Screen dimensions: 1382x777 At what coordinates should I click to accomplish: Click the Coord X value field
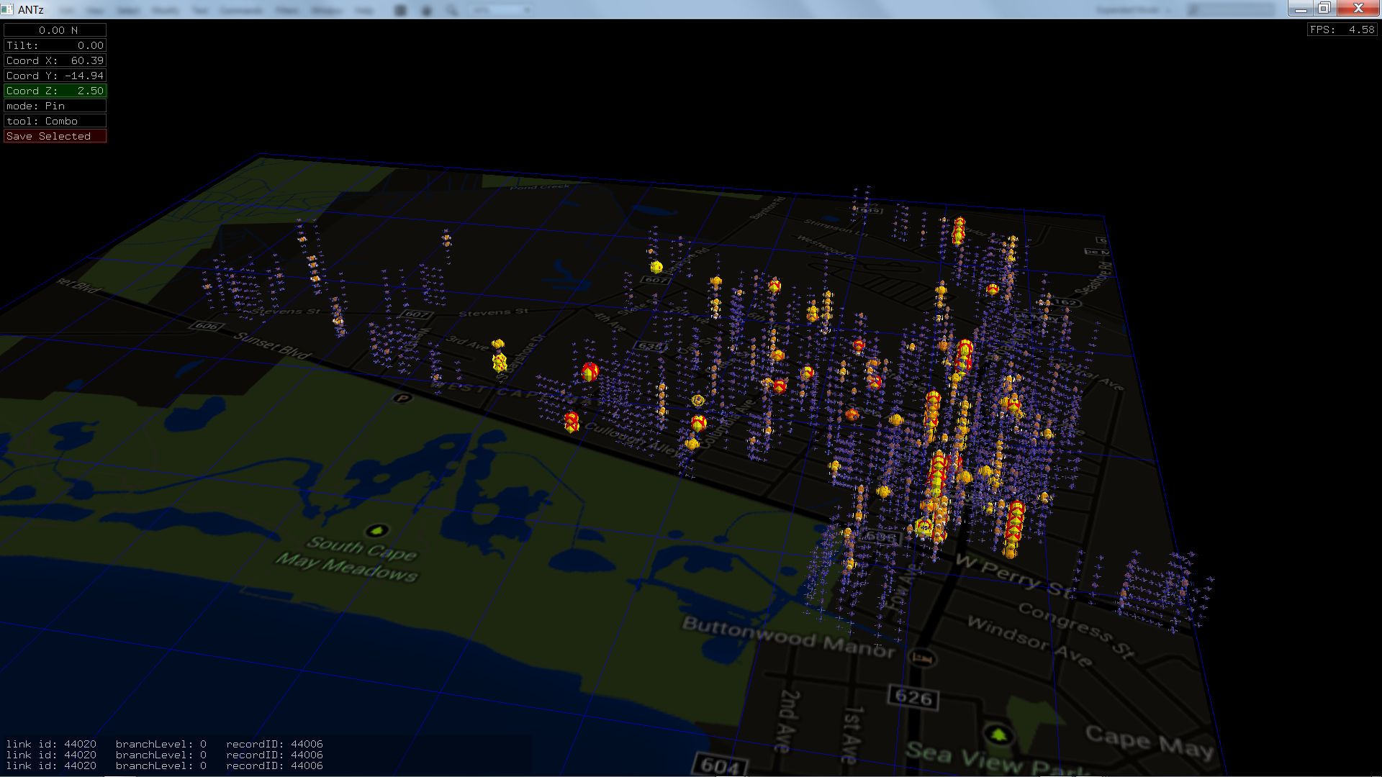click(55, 60)
